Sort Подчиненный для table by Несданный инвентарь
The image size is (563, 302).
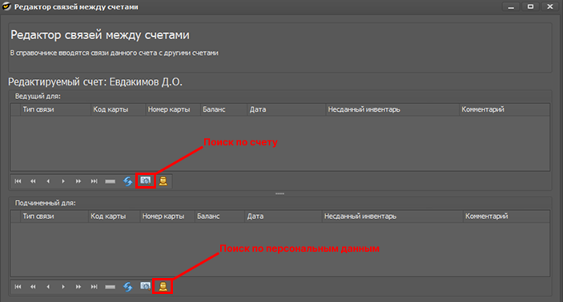pos(392,217)
